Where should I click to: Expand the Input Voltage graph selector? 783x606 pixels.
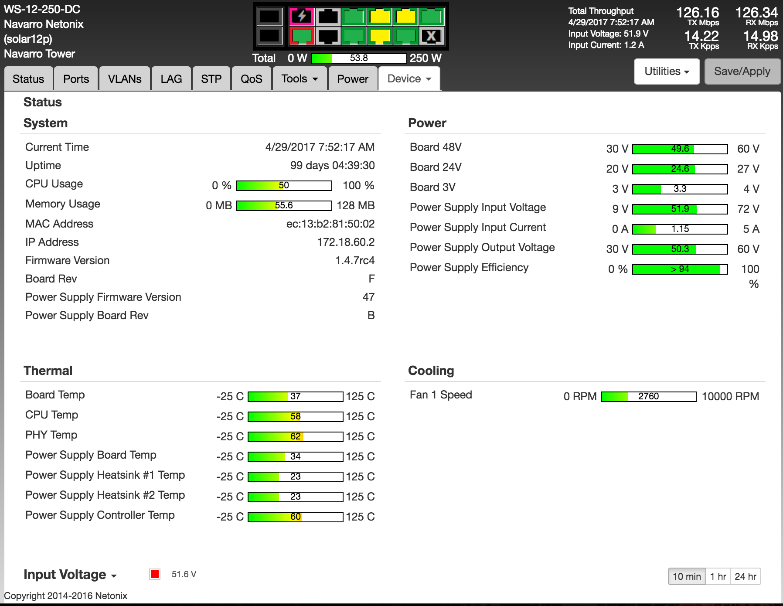pos(70,575)
